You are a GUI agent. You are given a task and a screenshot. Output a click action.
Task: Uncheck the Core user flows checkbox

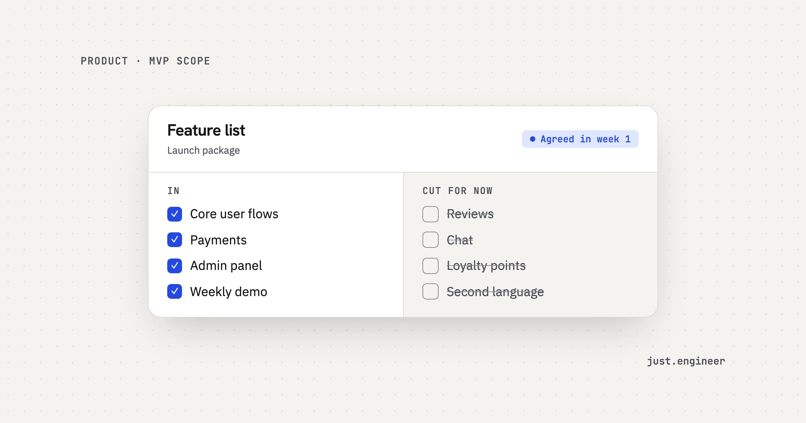[x=175, y=214]
